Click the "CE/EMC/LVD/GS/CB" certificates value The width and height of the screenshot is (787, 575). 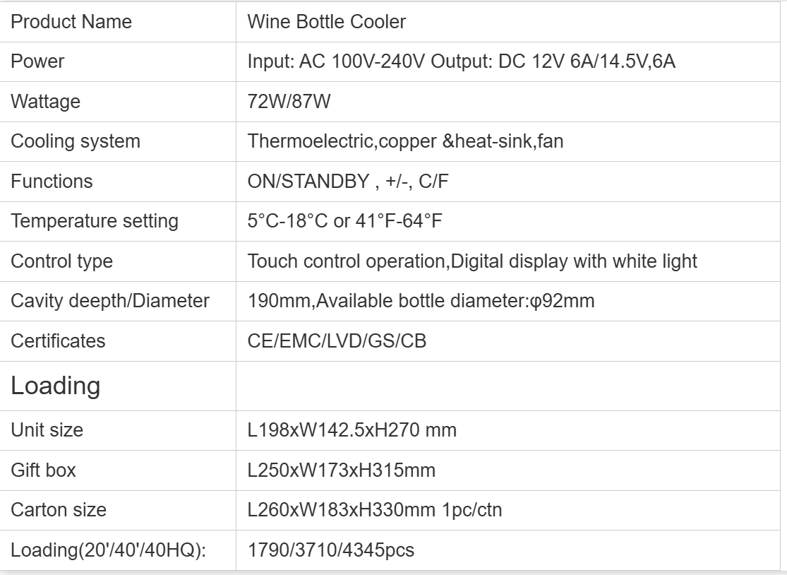(x=337, y=341)
